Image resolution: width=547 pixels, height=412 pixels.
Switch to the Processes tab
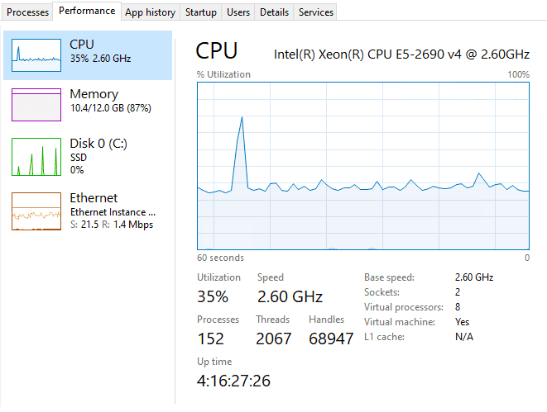pyautogui.click(x=27, y=12)
